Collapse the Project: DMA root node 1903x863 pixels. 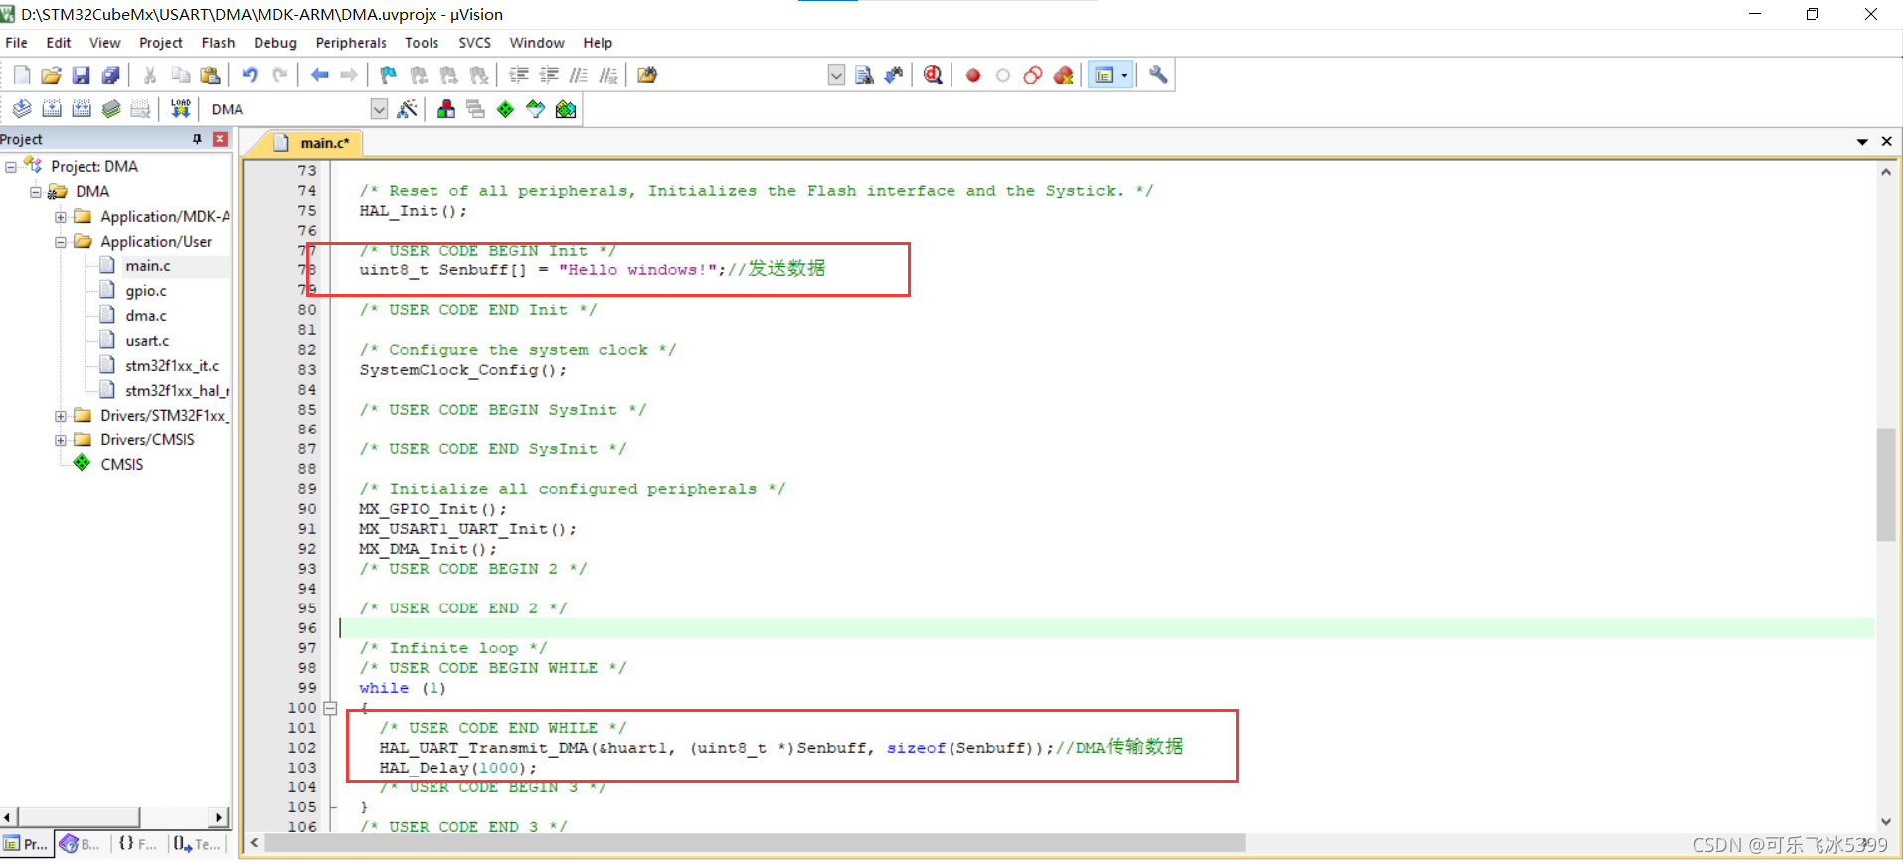(11, 167)
